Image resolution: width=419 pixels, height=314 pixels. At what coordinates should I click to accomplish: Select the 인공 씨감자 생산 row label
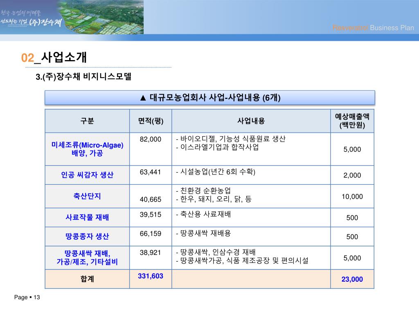(x=87, y=175)
